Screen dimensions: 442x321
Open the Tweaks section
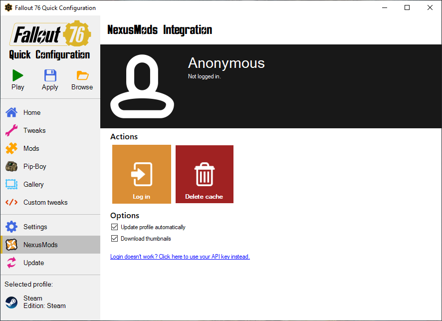(x=50, y=131)
